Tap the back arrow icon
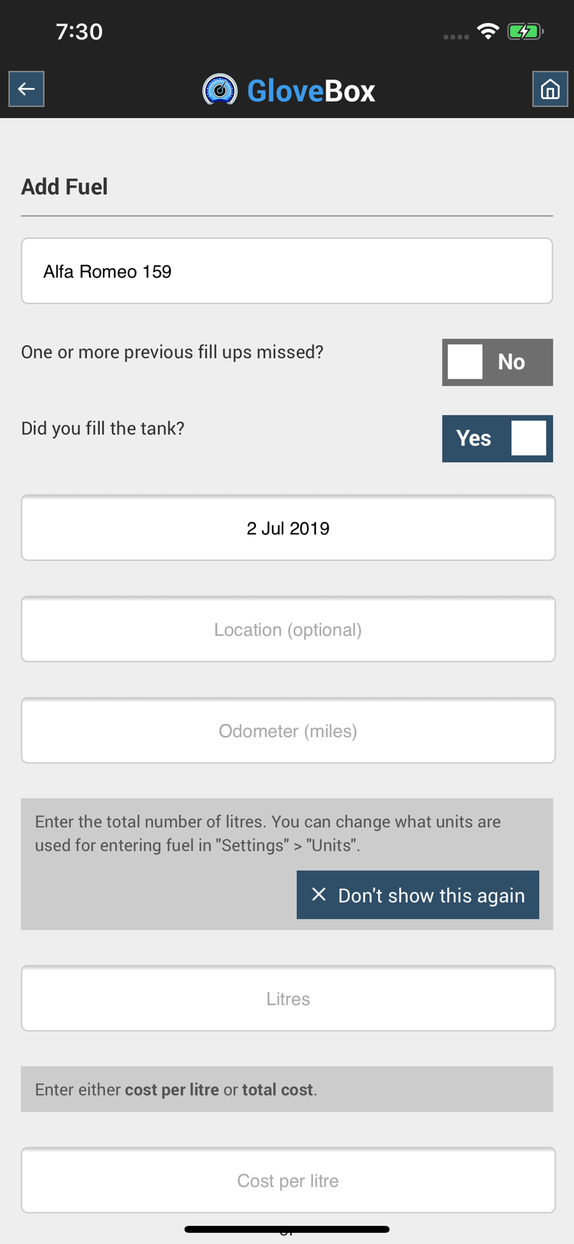 [x=26, y=89]
